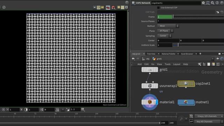This screenshot has width=224, height=126.
Task: Click the yellow grid palette icon
Action: tap(213, 64)
